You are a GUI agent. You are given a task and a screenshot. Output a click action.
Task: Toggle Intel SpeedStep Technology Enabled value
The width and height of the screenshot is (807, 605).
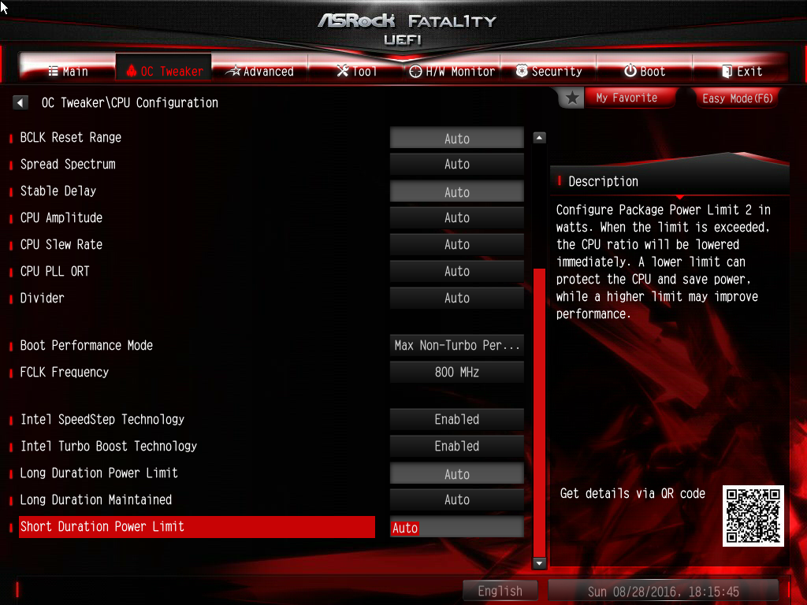click(456, 420)
